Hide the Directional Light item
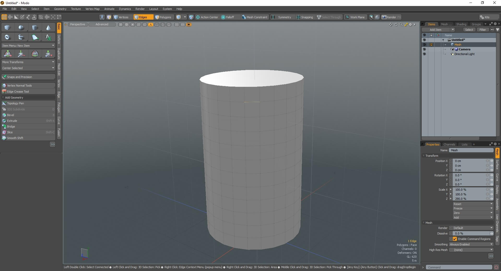501x271 pixels. 425,54
